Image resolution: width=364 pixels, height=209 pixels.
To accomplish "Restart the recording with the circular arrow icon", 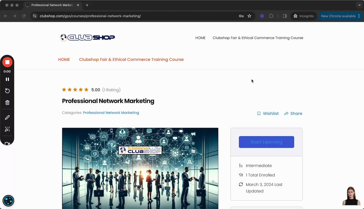I will (7, 91).
